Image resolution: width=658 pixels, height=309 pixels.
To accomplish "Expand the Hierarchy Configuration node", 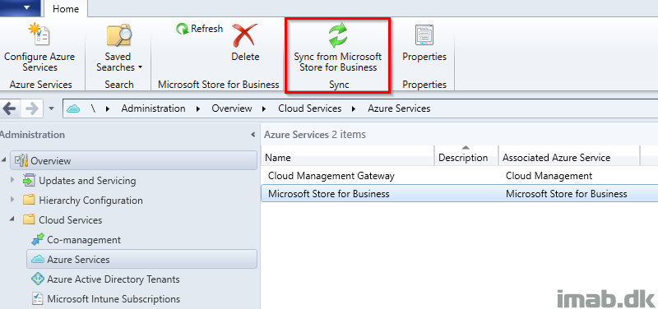I will (x=12, y=200).
